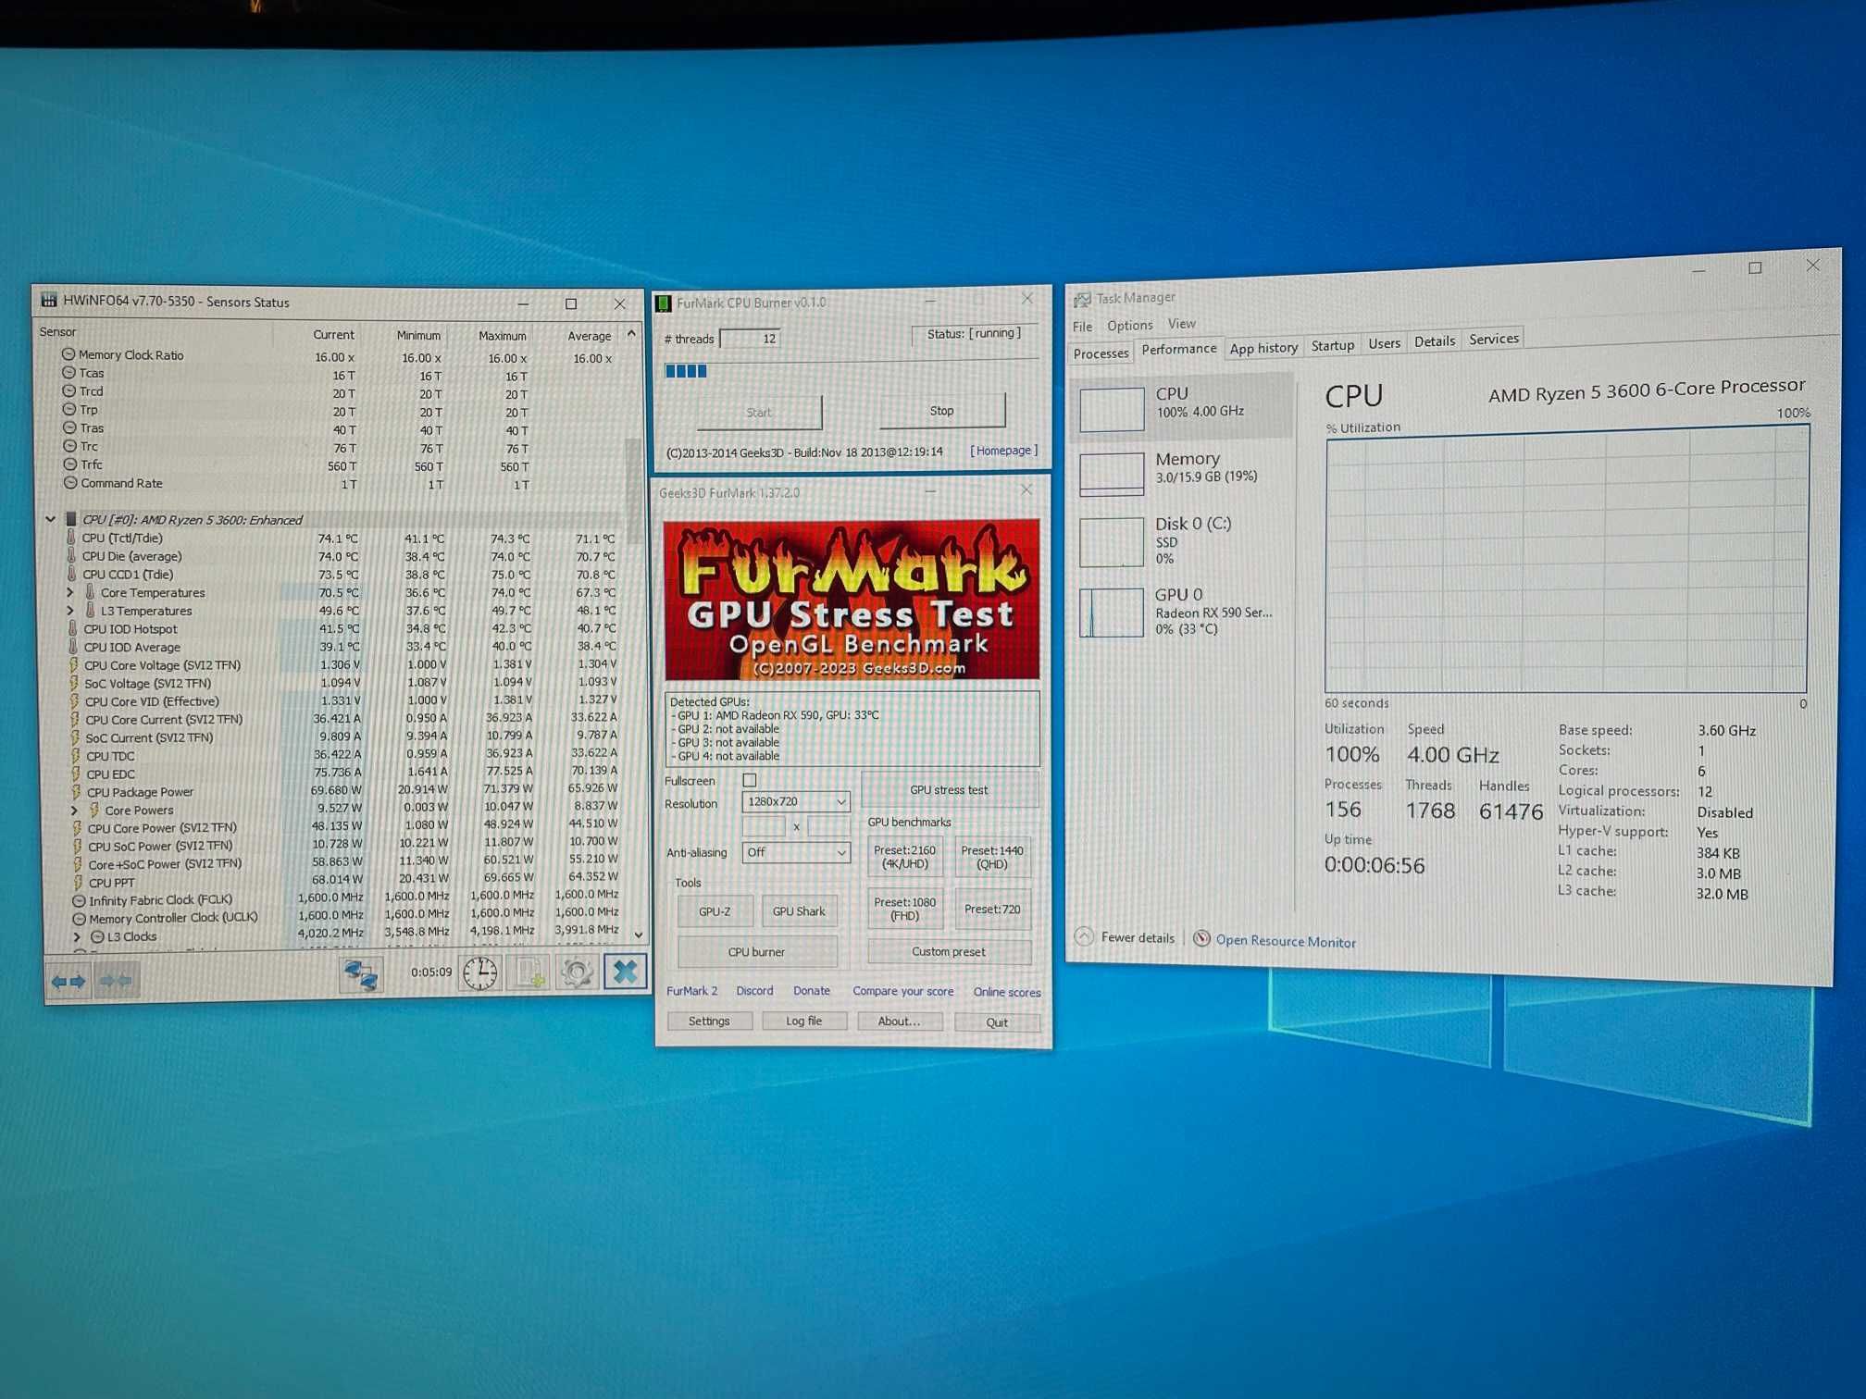Click HWiNFO expand columns arrows icon
This screenshot has height=1399, width=1866.
(68, 981)
